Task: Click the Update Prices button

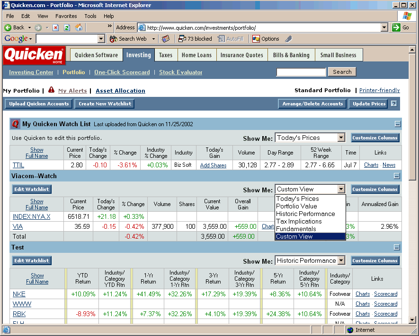Action: click(x=369, y=104)
